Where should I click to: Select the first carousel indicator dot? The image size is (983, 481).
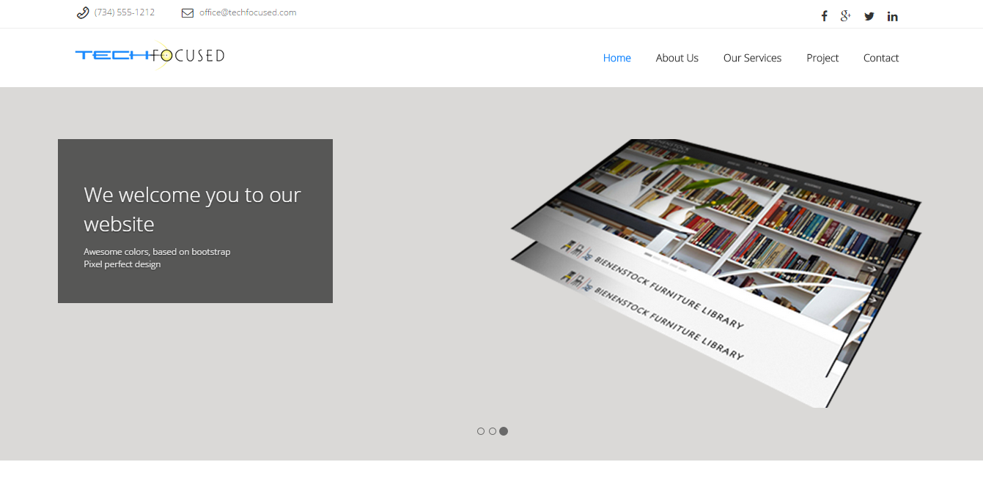481,431
